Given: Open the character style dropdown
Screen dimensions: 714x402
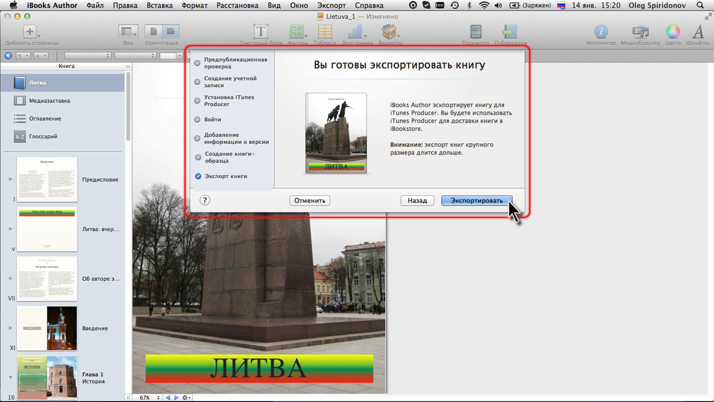Looking at the screenshot, I should [x=41, y=56].
